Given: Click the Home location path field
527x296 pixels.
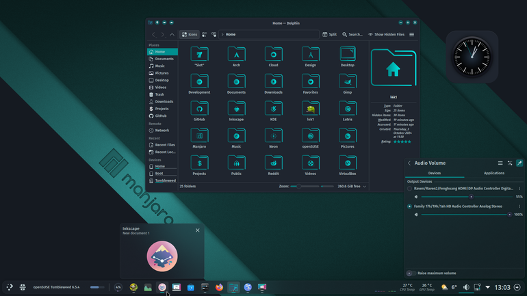Looking at the screenshot, I should 269,35.
